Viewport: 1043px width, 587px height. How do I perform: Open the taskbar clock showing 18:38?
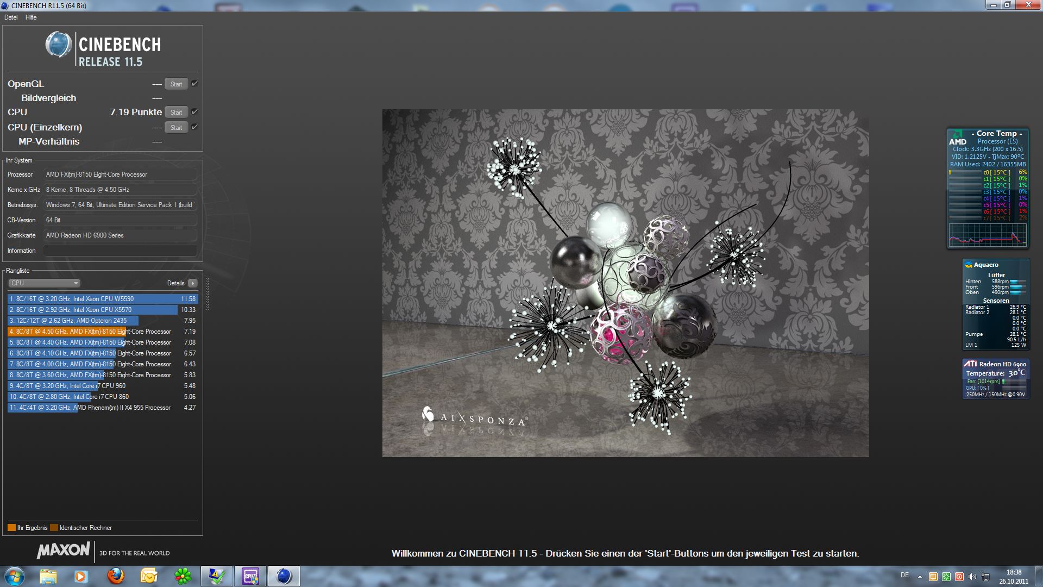click(x=1014, y=577)
